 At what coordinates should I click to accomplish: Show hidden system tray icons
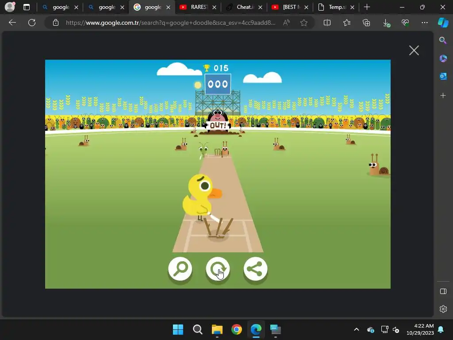pos(357,329)
